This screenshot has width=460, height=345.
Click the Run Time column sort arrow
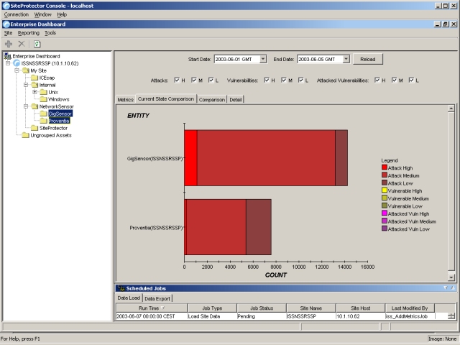pyautogui.click(x=163, y=308)
